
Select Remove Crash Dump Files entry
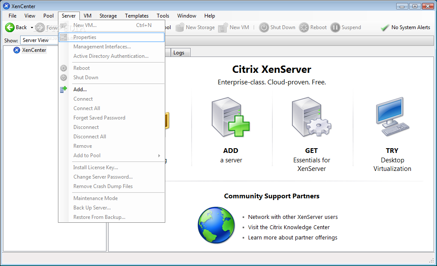click(x=112, y=186)
